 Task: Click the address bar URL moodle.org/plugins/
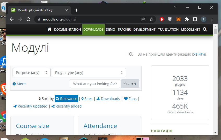pyautogui.click(x=59, y=19)
